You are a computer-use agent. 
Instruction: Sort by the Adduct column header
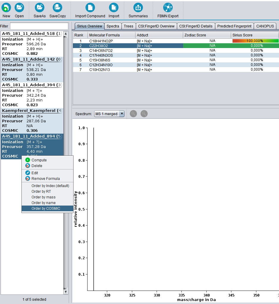tap(159, 35)
